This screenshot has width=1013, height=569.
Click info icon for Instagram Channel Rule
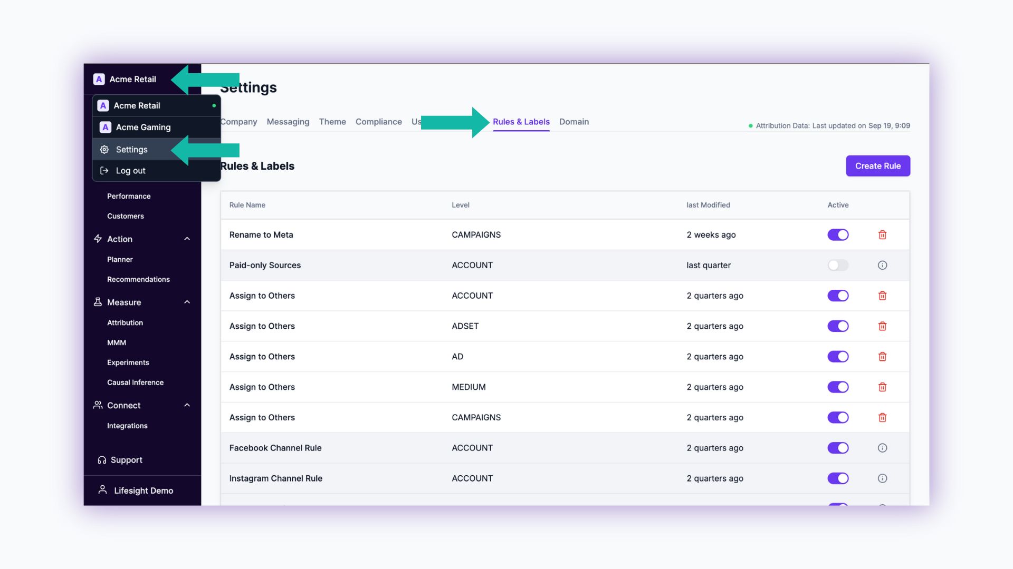coord(882,478)
